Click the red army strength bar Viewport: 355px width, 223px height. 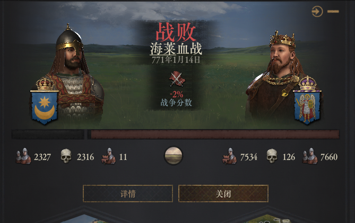(214, 134)
